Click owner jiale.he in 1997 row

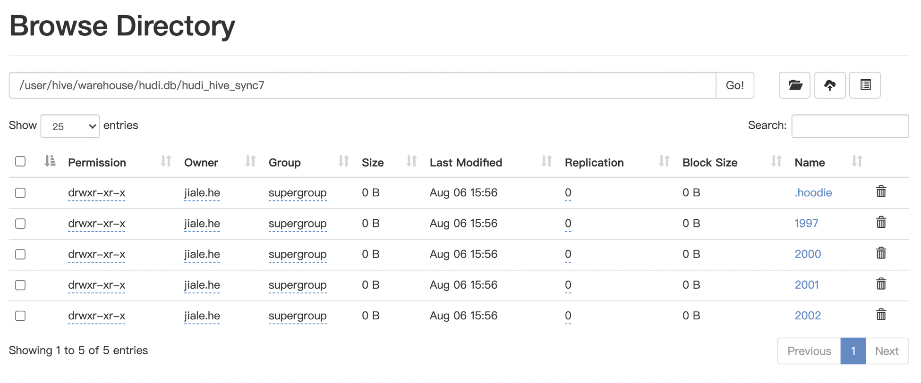[x=202, y=223]
